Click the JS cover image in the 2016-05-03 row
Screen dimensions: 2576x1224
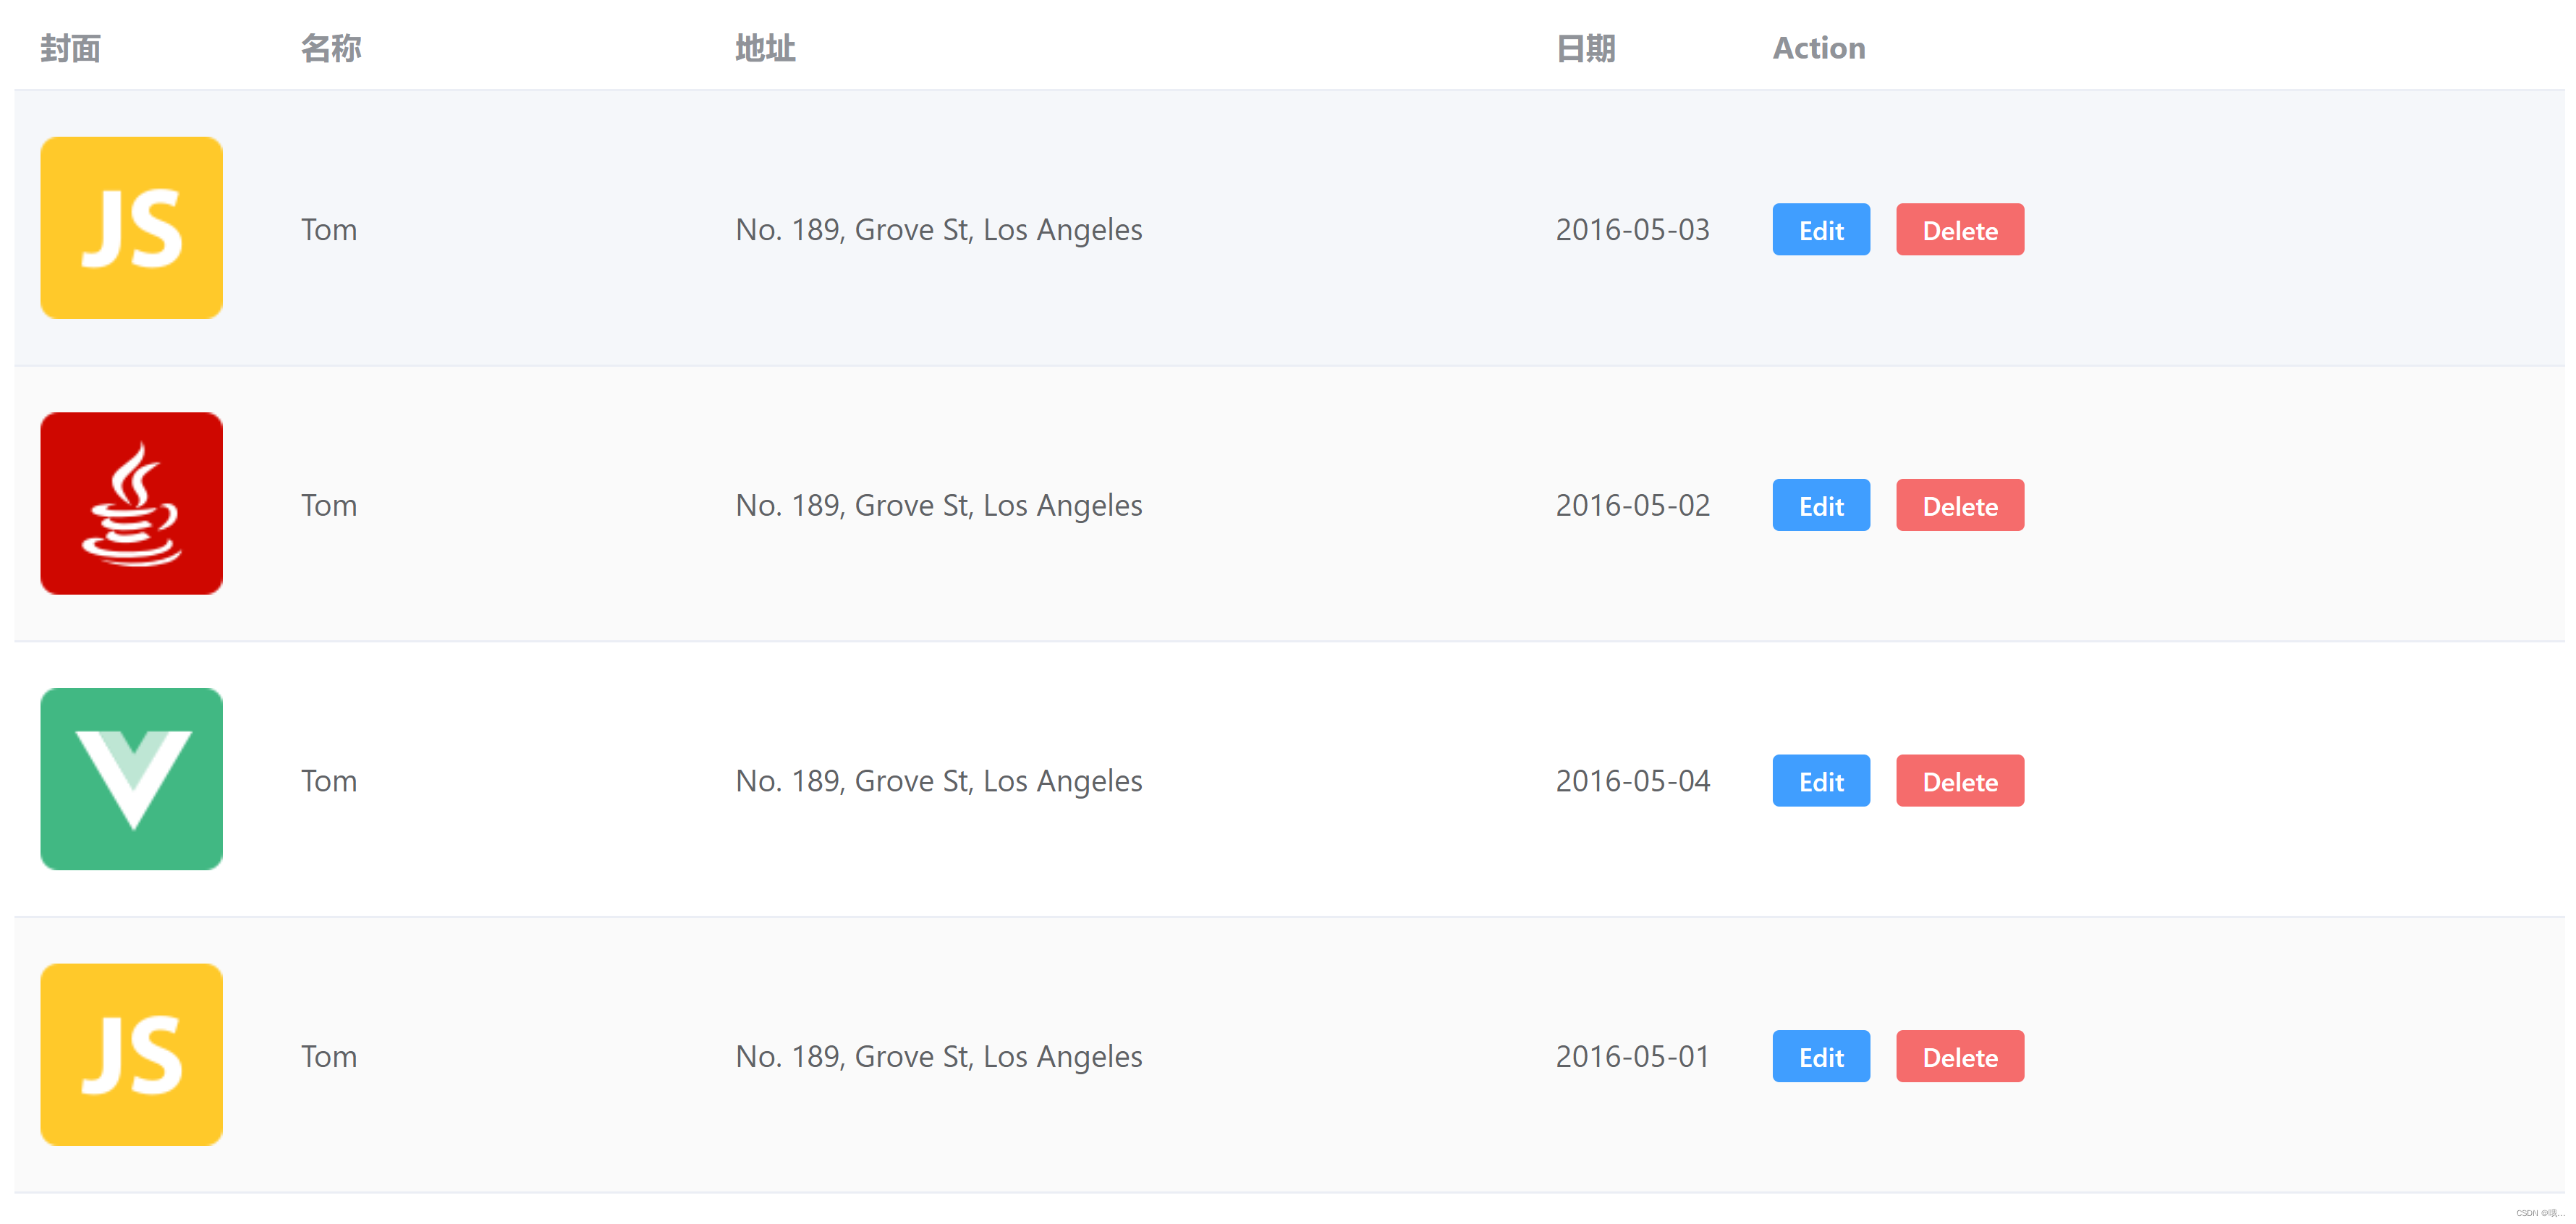click(131, 228)
